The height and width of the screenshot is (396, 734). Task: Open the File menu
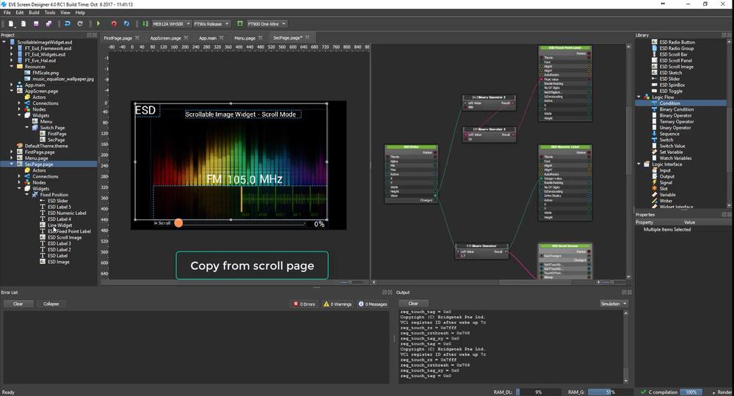point(7,12)
